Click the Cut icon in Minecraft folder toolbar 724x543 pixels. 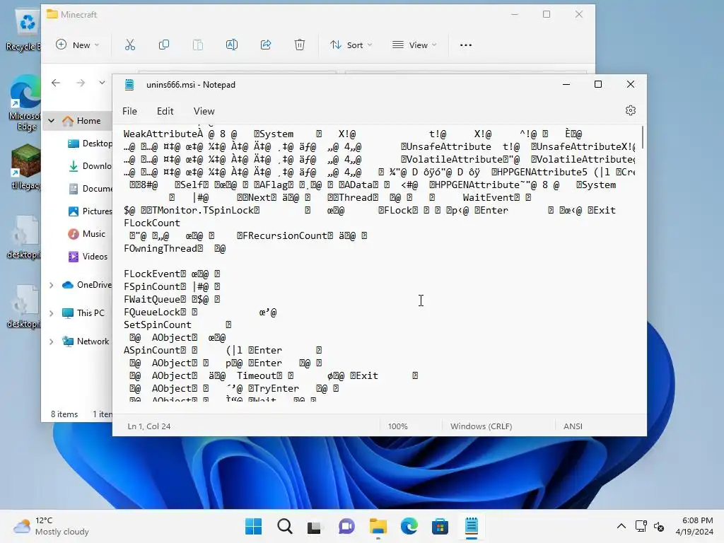point(130,45)
